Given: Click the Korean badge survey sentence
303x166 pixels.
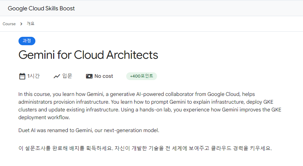Looking at the screenshot, I should click(x=145, y=148).
